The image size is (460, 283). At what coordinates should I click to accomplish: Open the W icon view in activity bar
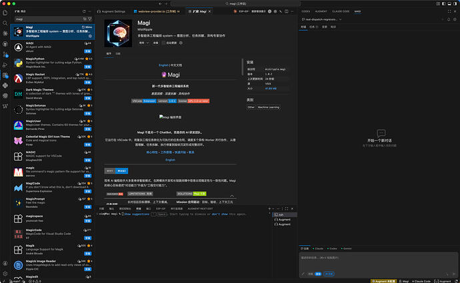tap(5, 107)
